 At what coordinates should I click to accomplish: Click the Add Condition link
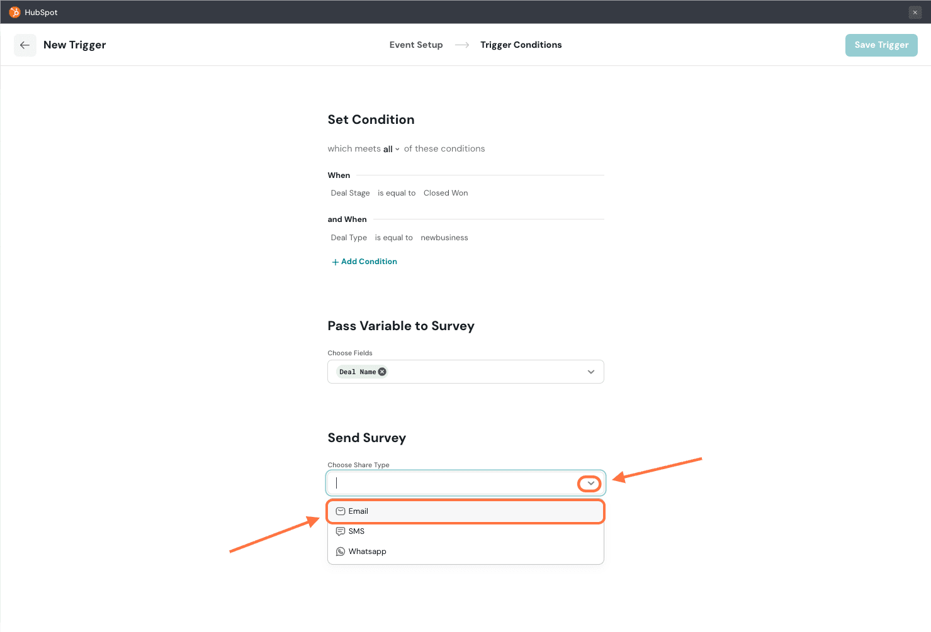click(369, 262)
